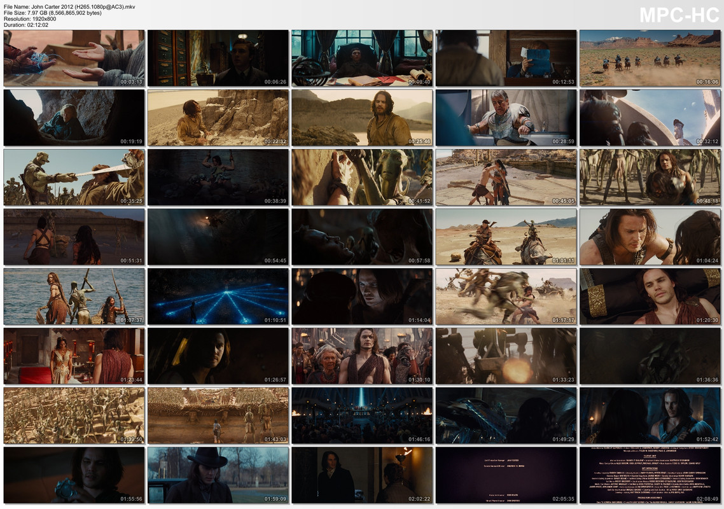724x509 pixels.
Task: Open the thumbnail stamped 02:02:22
Action: tap(362, 475)
